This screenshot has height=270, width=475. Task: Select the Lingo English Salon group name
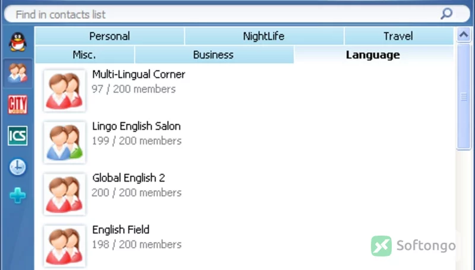coord(137,126)
